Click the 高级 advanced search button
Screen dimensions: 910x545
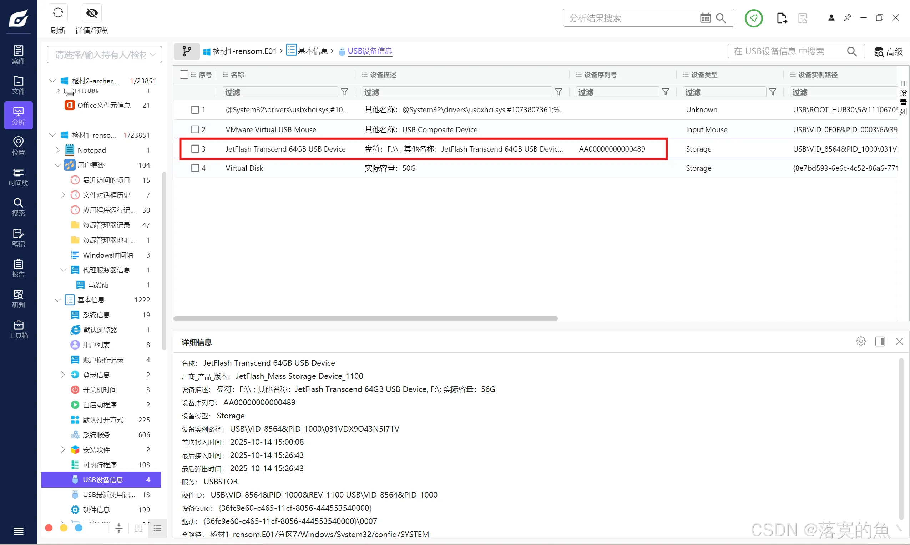[888, 52]
